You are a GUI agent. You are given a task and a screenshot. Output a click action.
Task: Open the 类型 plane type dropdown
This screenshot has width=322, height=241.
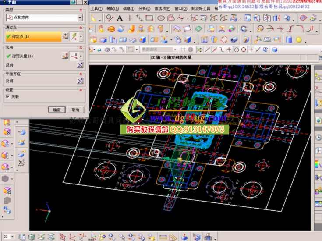(x=80, y=18)
